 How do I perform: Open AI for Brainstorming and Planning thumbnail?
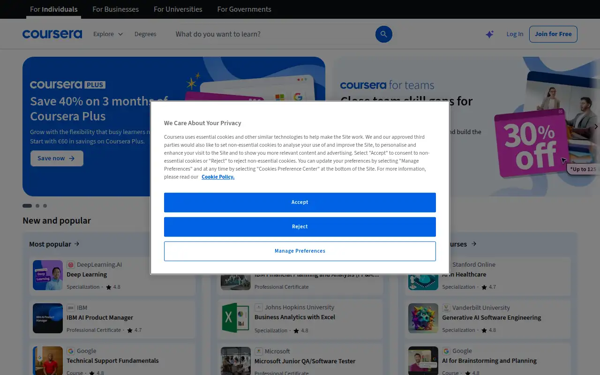pyautogui.click(x=423, y=360)
